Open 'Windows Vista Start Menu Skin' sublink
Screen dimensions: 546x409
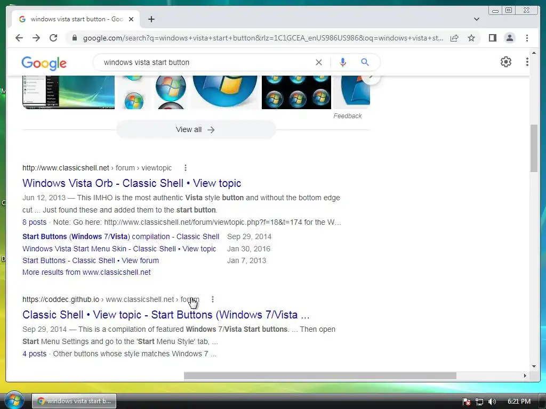[x=119, y=249]
